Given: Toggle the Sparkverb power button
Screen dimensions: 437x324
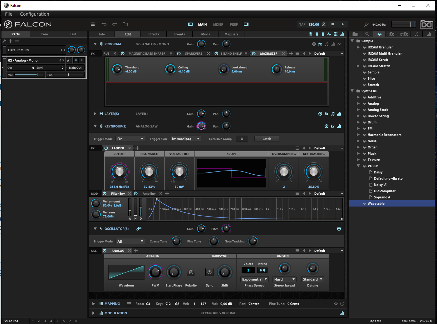Looking at the screenshot, I should (179, 53).
